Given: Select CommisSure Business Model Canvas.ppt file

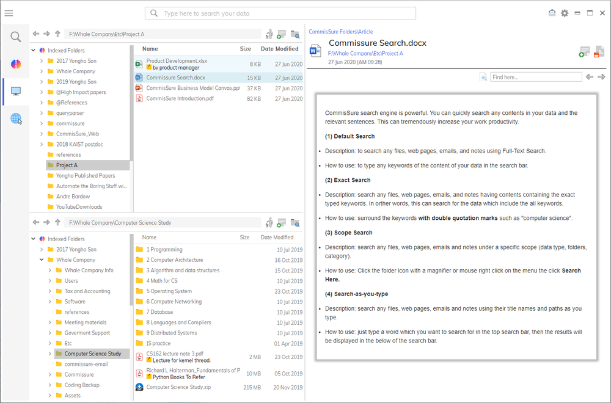Looking at the screenshot, I should point(218,88).
